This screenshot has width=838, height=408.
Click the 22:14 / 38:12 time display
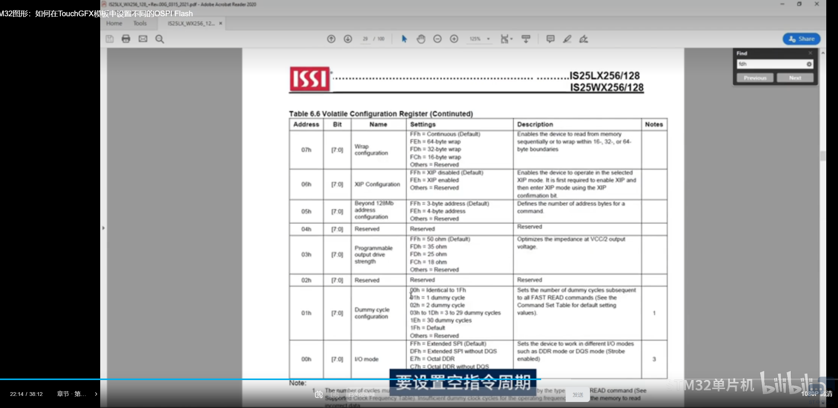point(26,394)
